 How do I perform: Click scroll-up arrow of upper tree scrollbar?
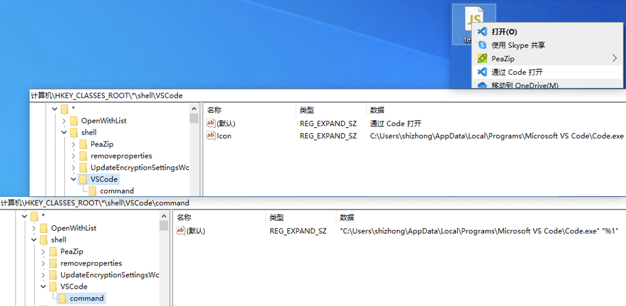click(194, 109)
